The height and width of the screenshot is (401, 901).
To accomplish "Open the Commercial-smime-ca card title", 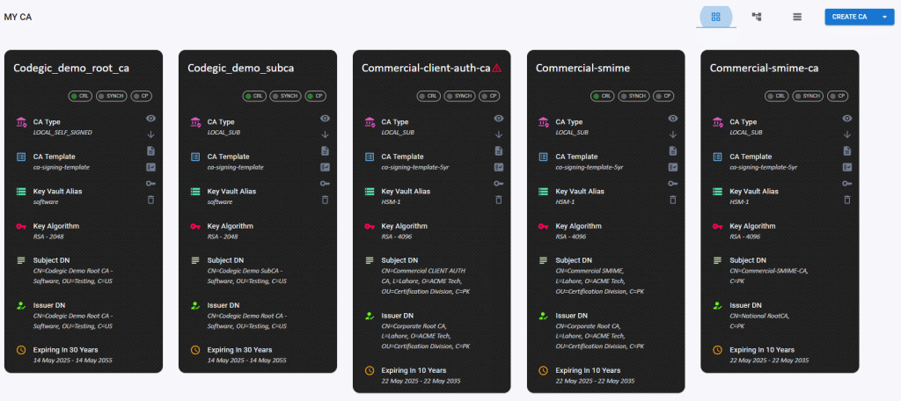I will pos(764,68).
